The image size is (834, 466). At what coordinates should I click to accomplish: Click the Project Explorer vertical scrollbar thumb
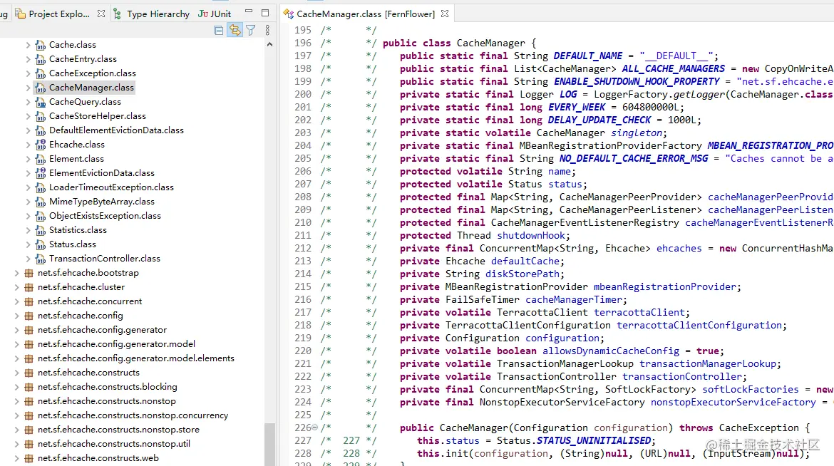click(x=269, y=444)
